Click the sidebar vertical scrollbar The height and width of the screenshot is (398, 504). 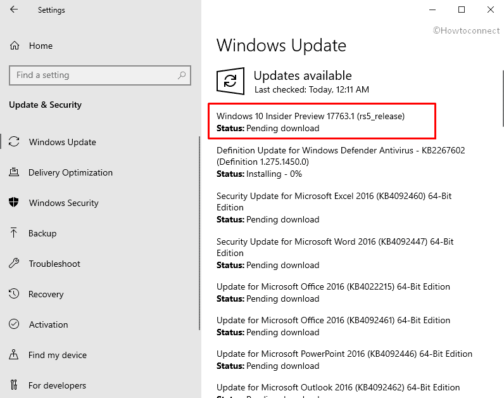[x=199, y=233]
